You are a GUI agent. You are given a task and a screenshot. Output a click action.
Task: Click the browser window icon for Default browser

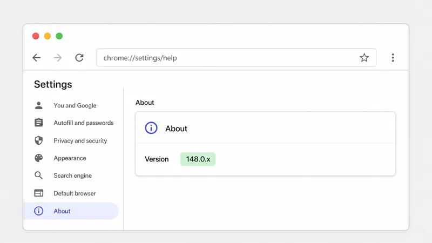coord(38,193)
